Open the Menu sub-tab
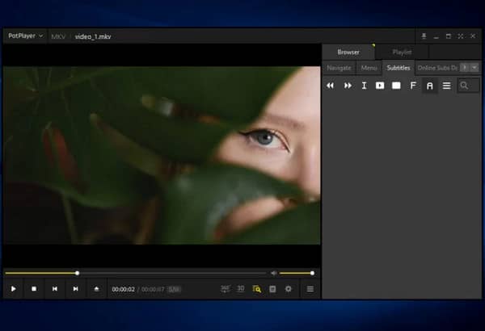Screen dimensions: 485x331 [369, 68]
